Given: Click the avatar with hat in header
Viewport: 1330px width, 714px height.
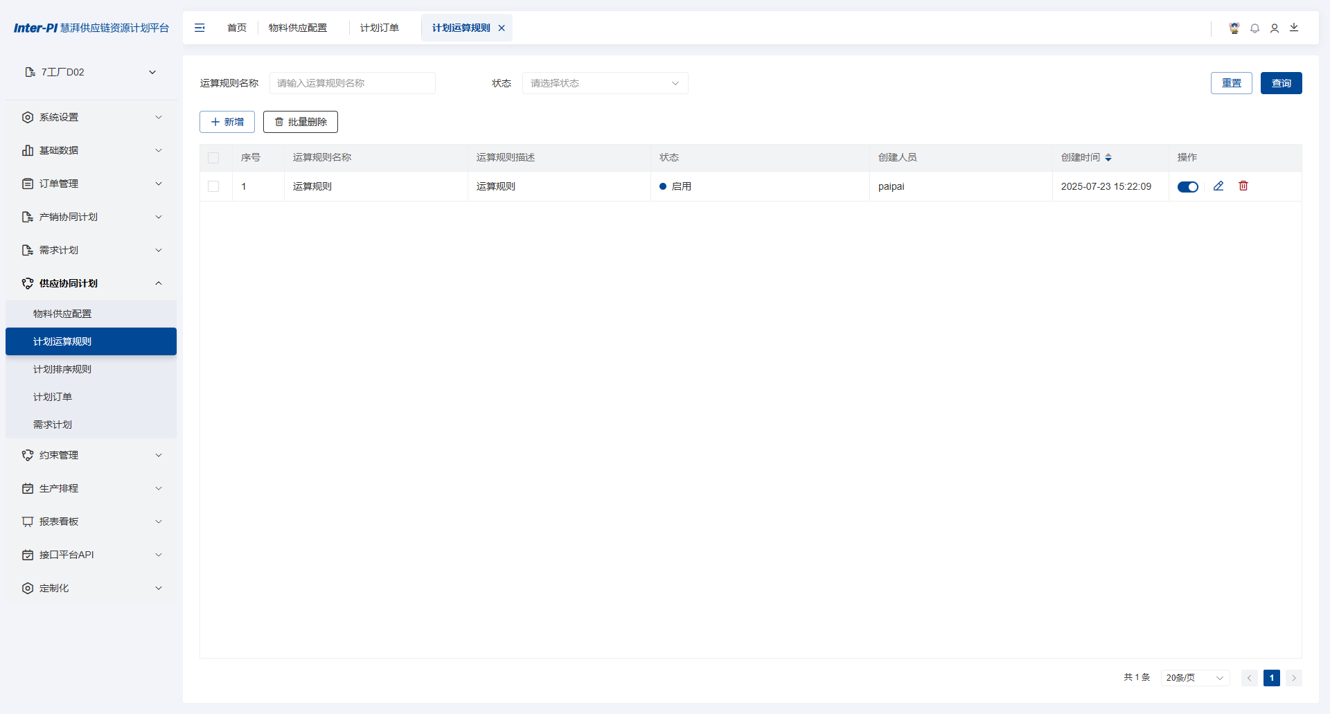Looking at the screenshot, I should (1234, 28).
